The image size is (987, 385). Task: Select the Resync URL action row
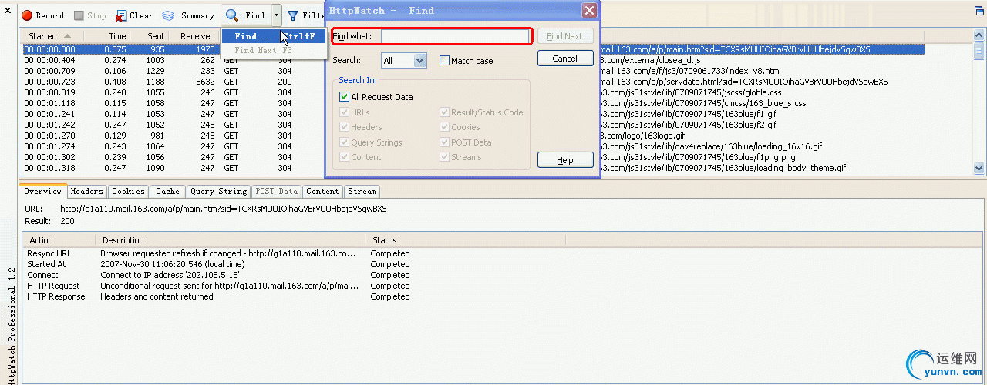pos(503,253)
